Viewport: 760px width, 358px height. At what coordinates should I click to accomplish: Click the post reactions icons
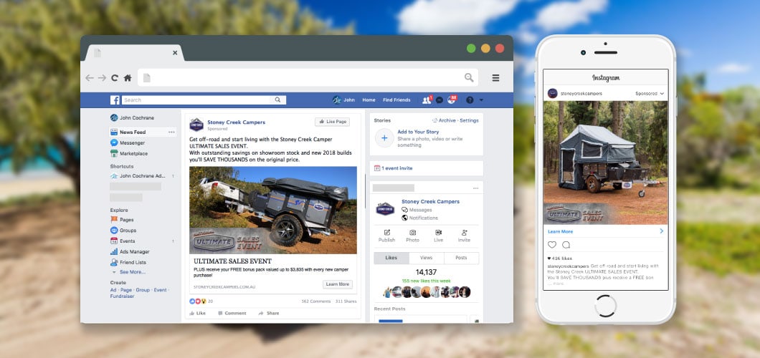click(x=198, y=301)
